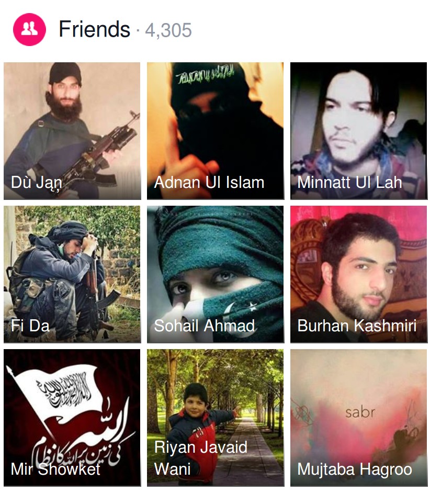Open the thumbnail with the word sabr
This screenshot has width=430, height=492.
tap(359, 418)
